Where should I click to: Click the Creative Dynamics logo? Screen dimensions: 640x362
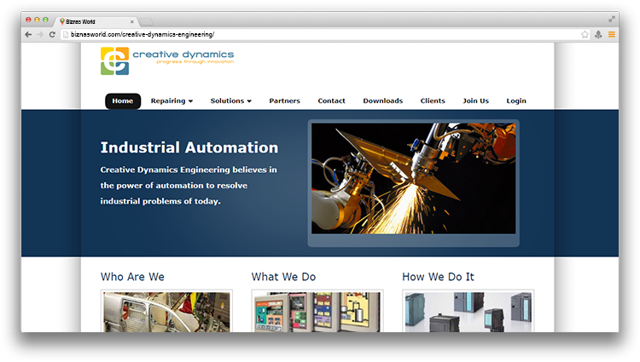(166, 60)
